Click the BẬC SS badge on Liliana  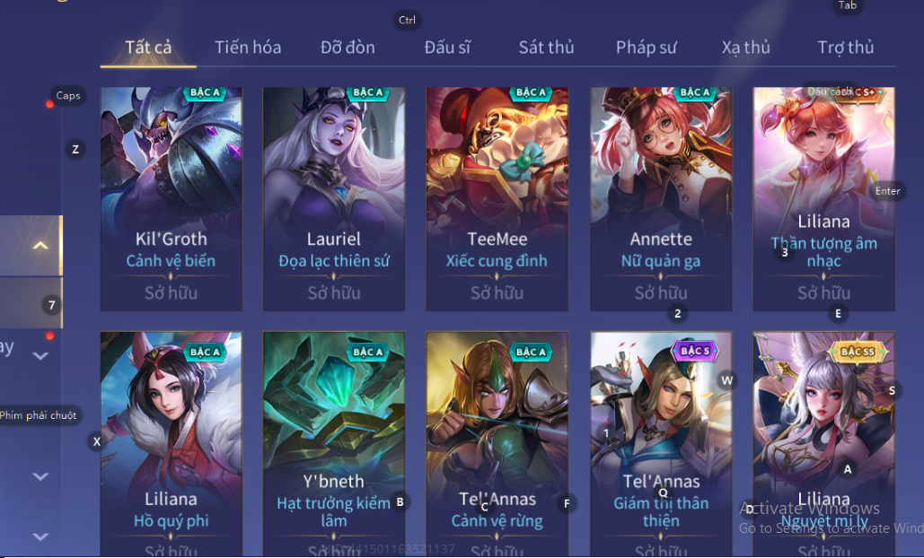pyautogui.click(x=858, y=352)
